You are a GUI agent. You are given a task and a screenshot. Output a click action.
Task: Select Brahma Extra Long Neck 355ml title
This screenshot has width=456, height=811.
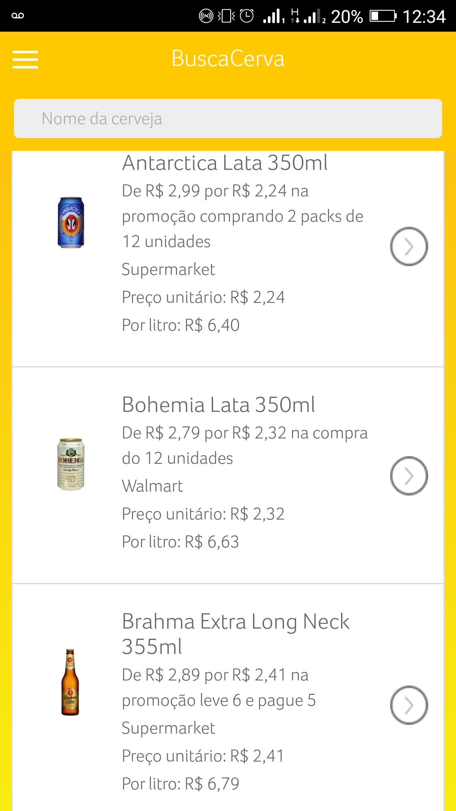pos(236,634)
